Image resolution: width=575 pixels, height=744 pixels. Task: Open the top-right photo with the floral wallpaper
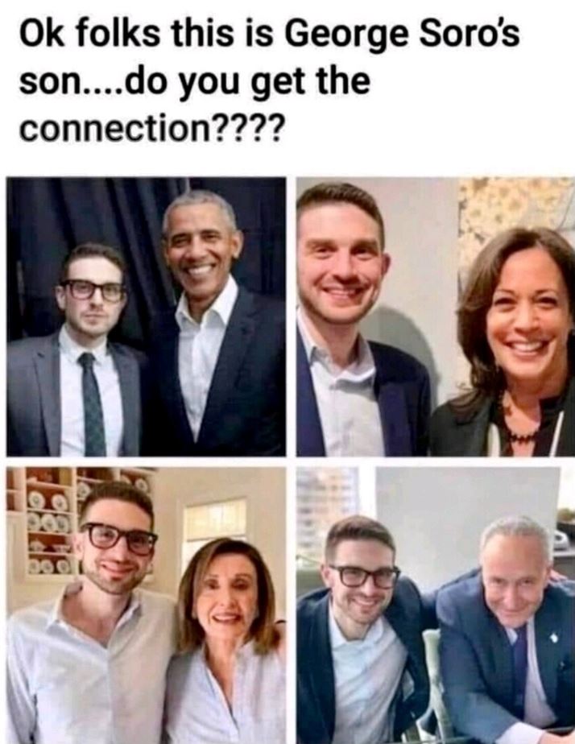(x=436, y=316)
